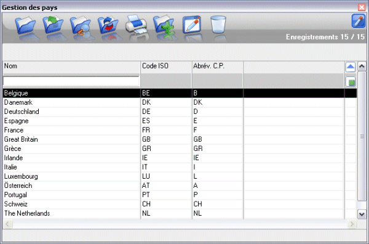Select the Luxembourg row
369x244 pixels.
point(180,176)
